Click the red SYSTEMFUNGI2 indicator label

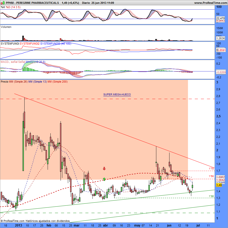click(30, 44)
